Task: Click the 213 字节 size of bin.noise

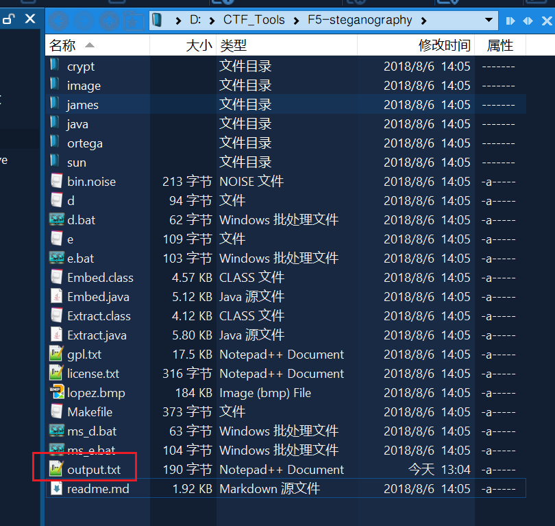Action: 187,181
